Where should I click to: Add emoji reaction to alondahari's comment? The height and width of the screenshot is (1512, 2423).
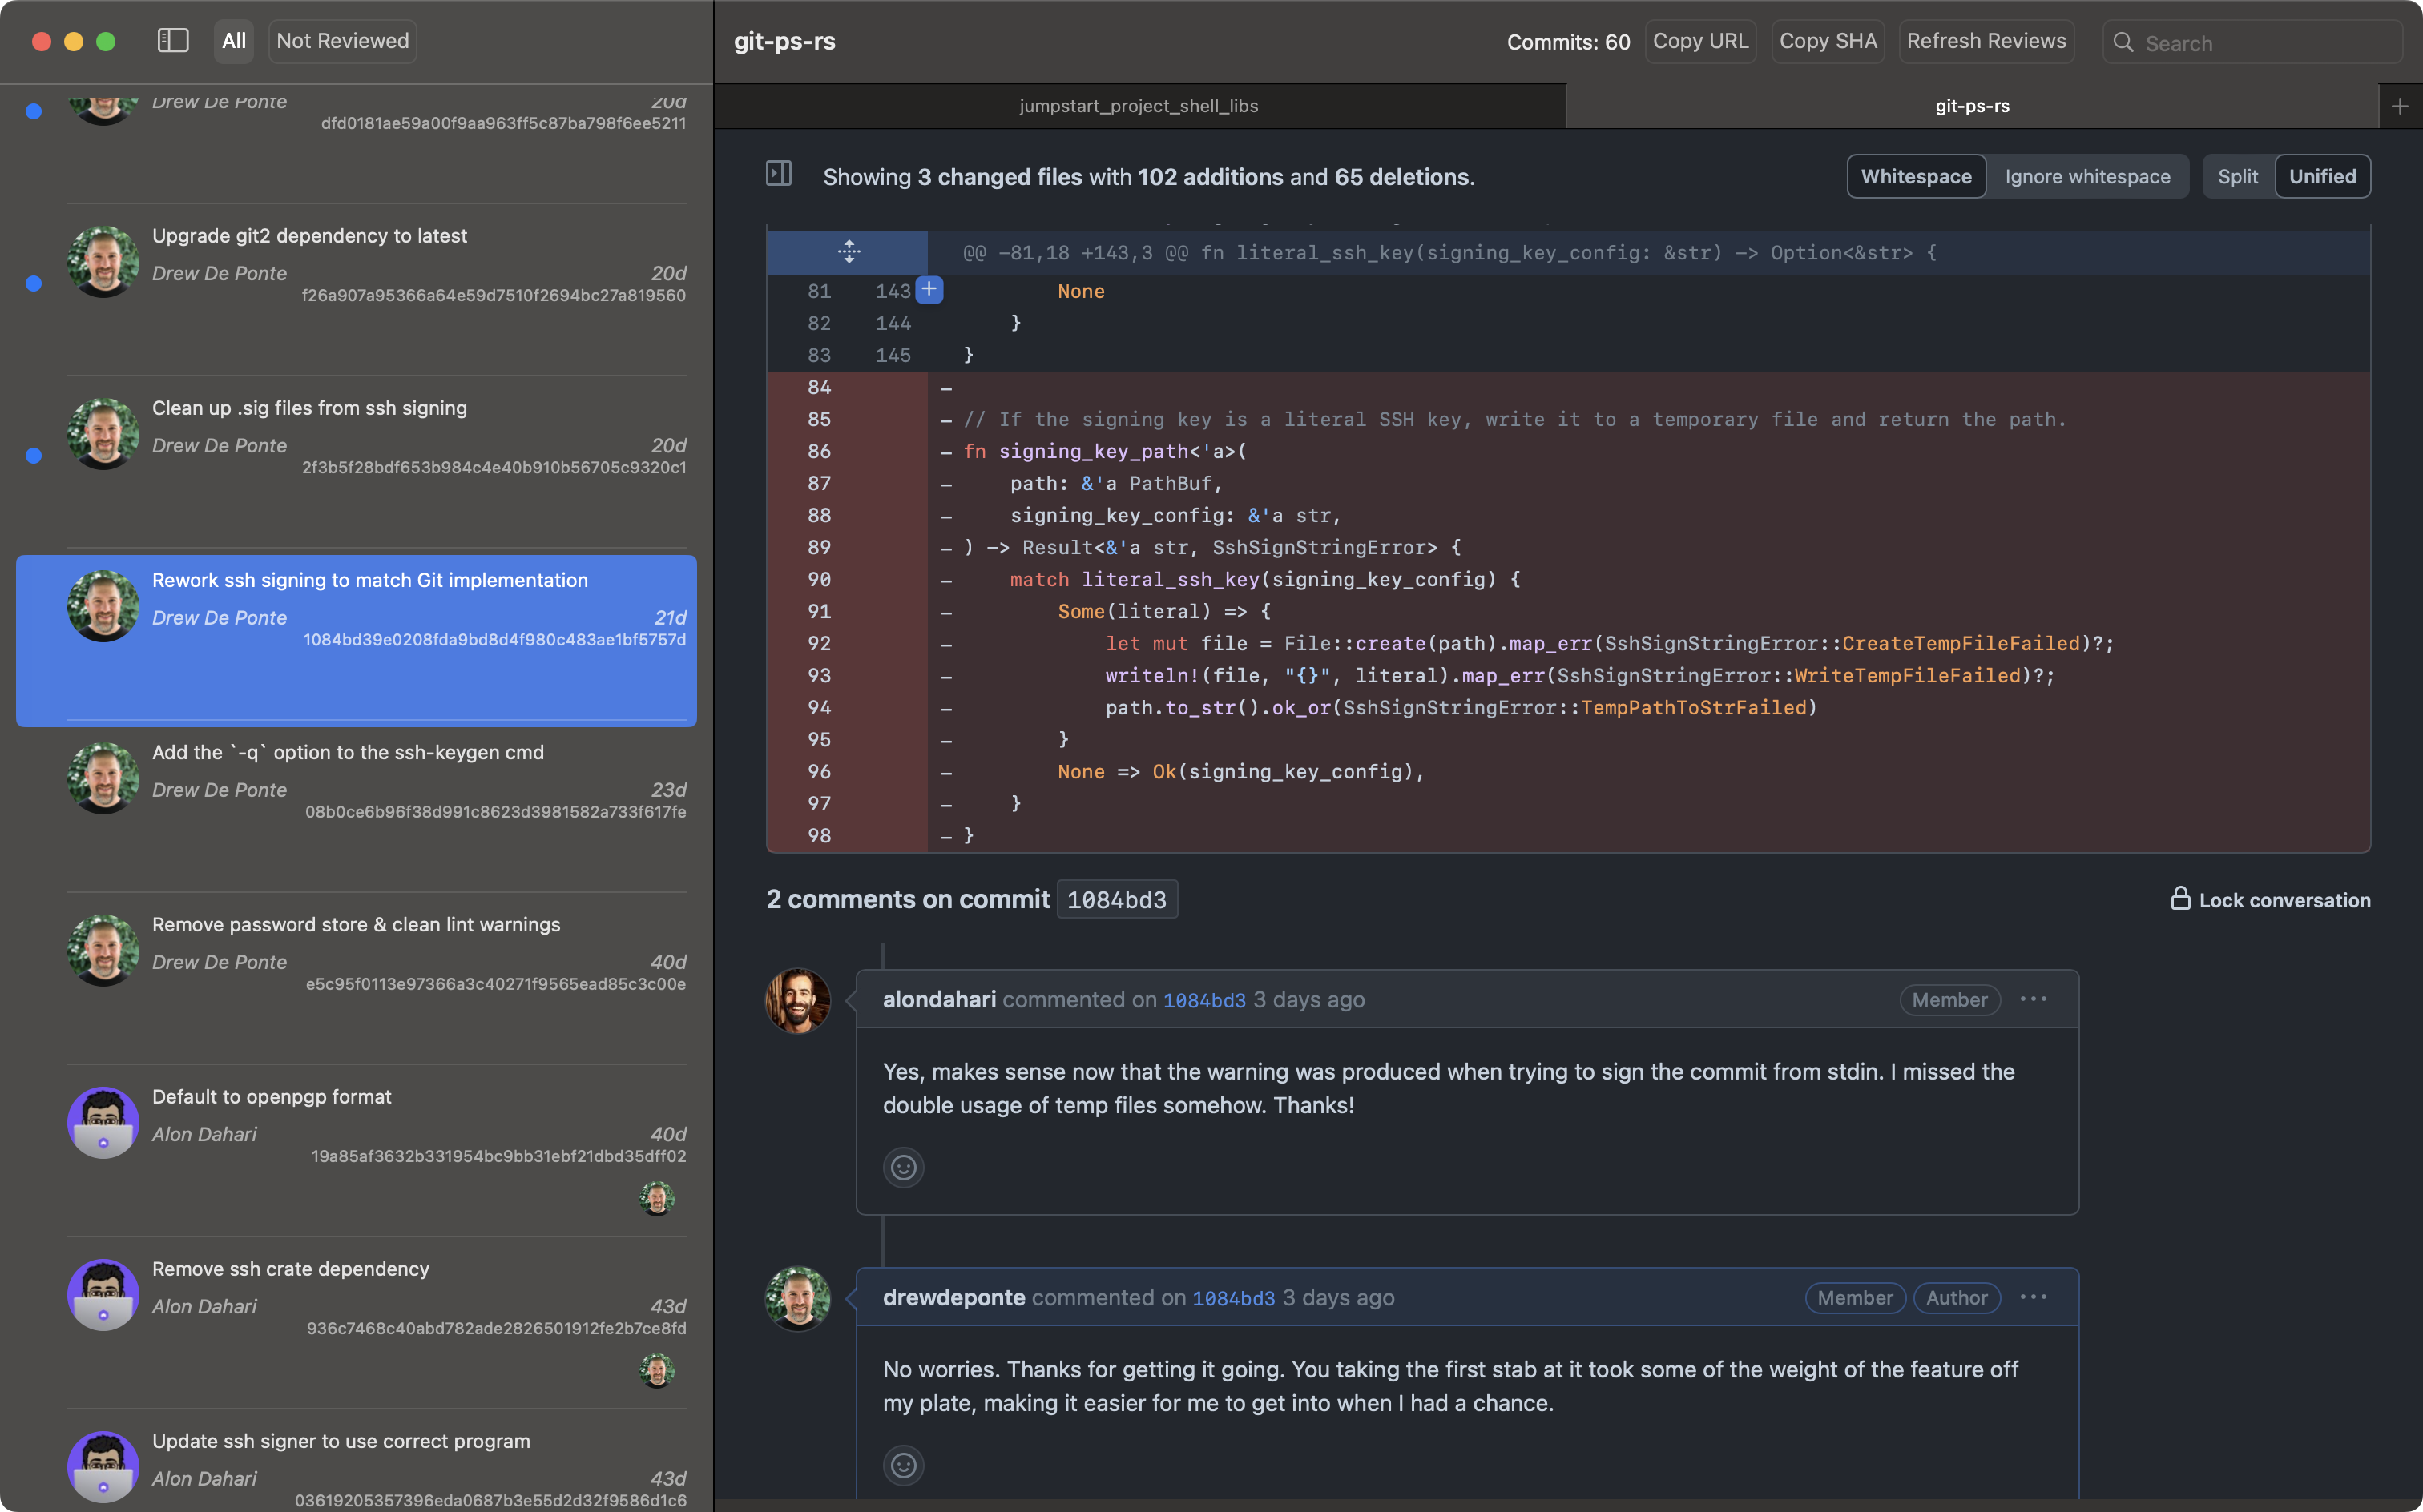tap(902, 1167)
